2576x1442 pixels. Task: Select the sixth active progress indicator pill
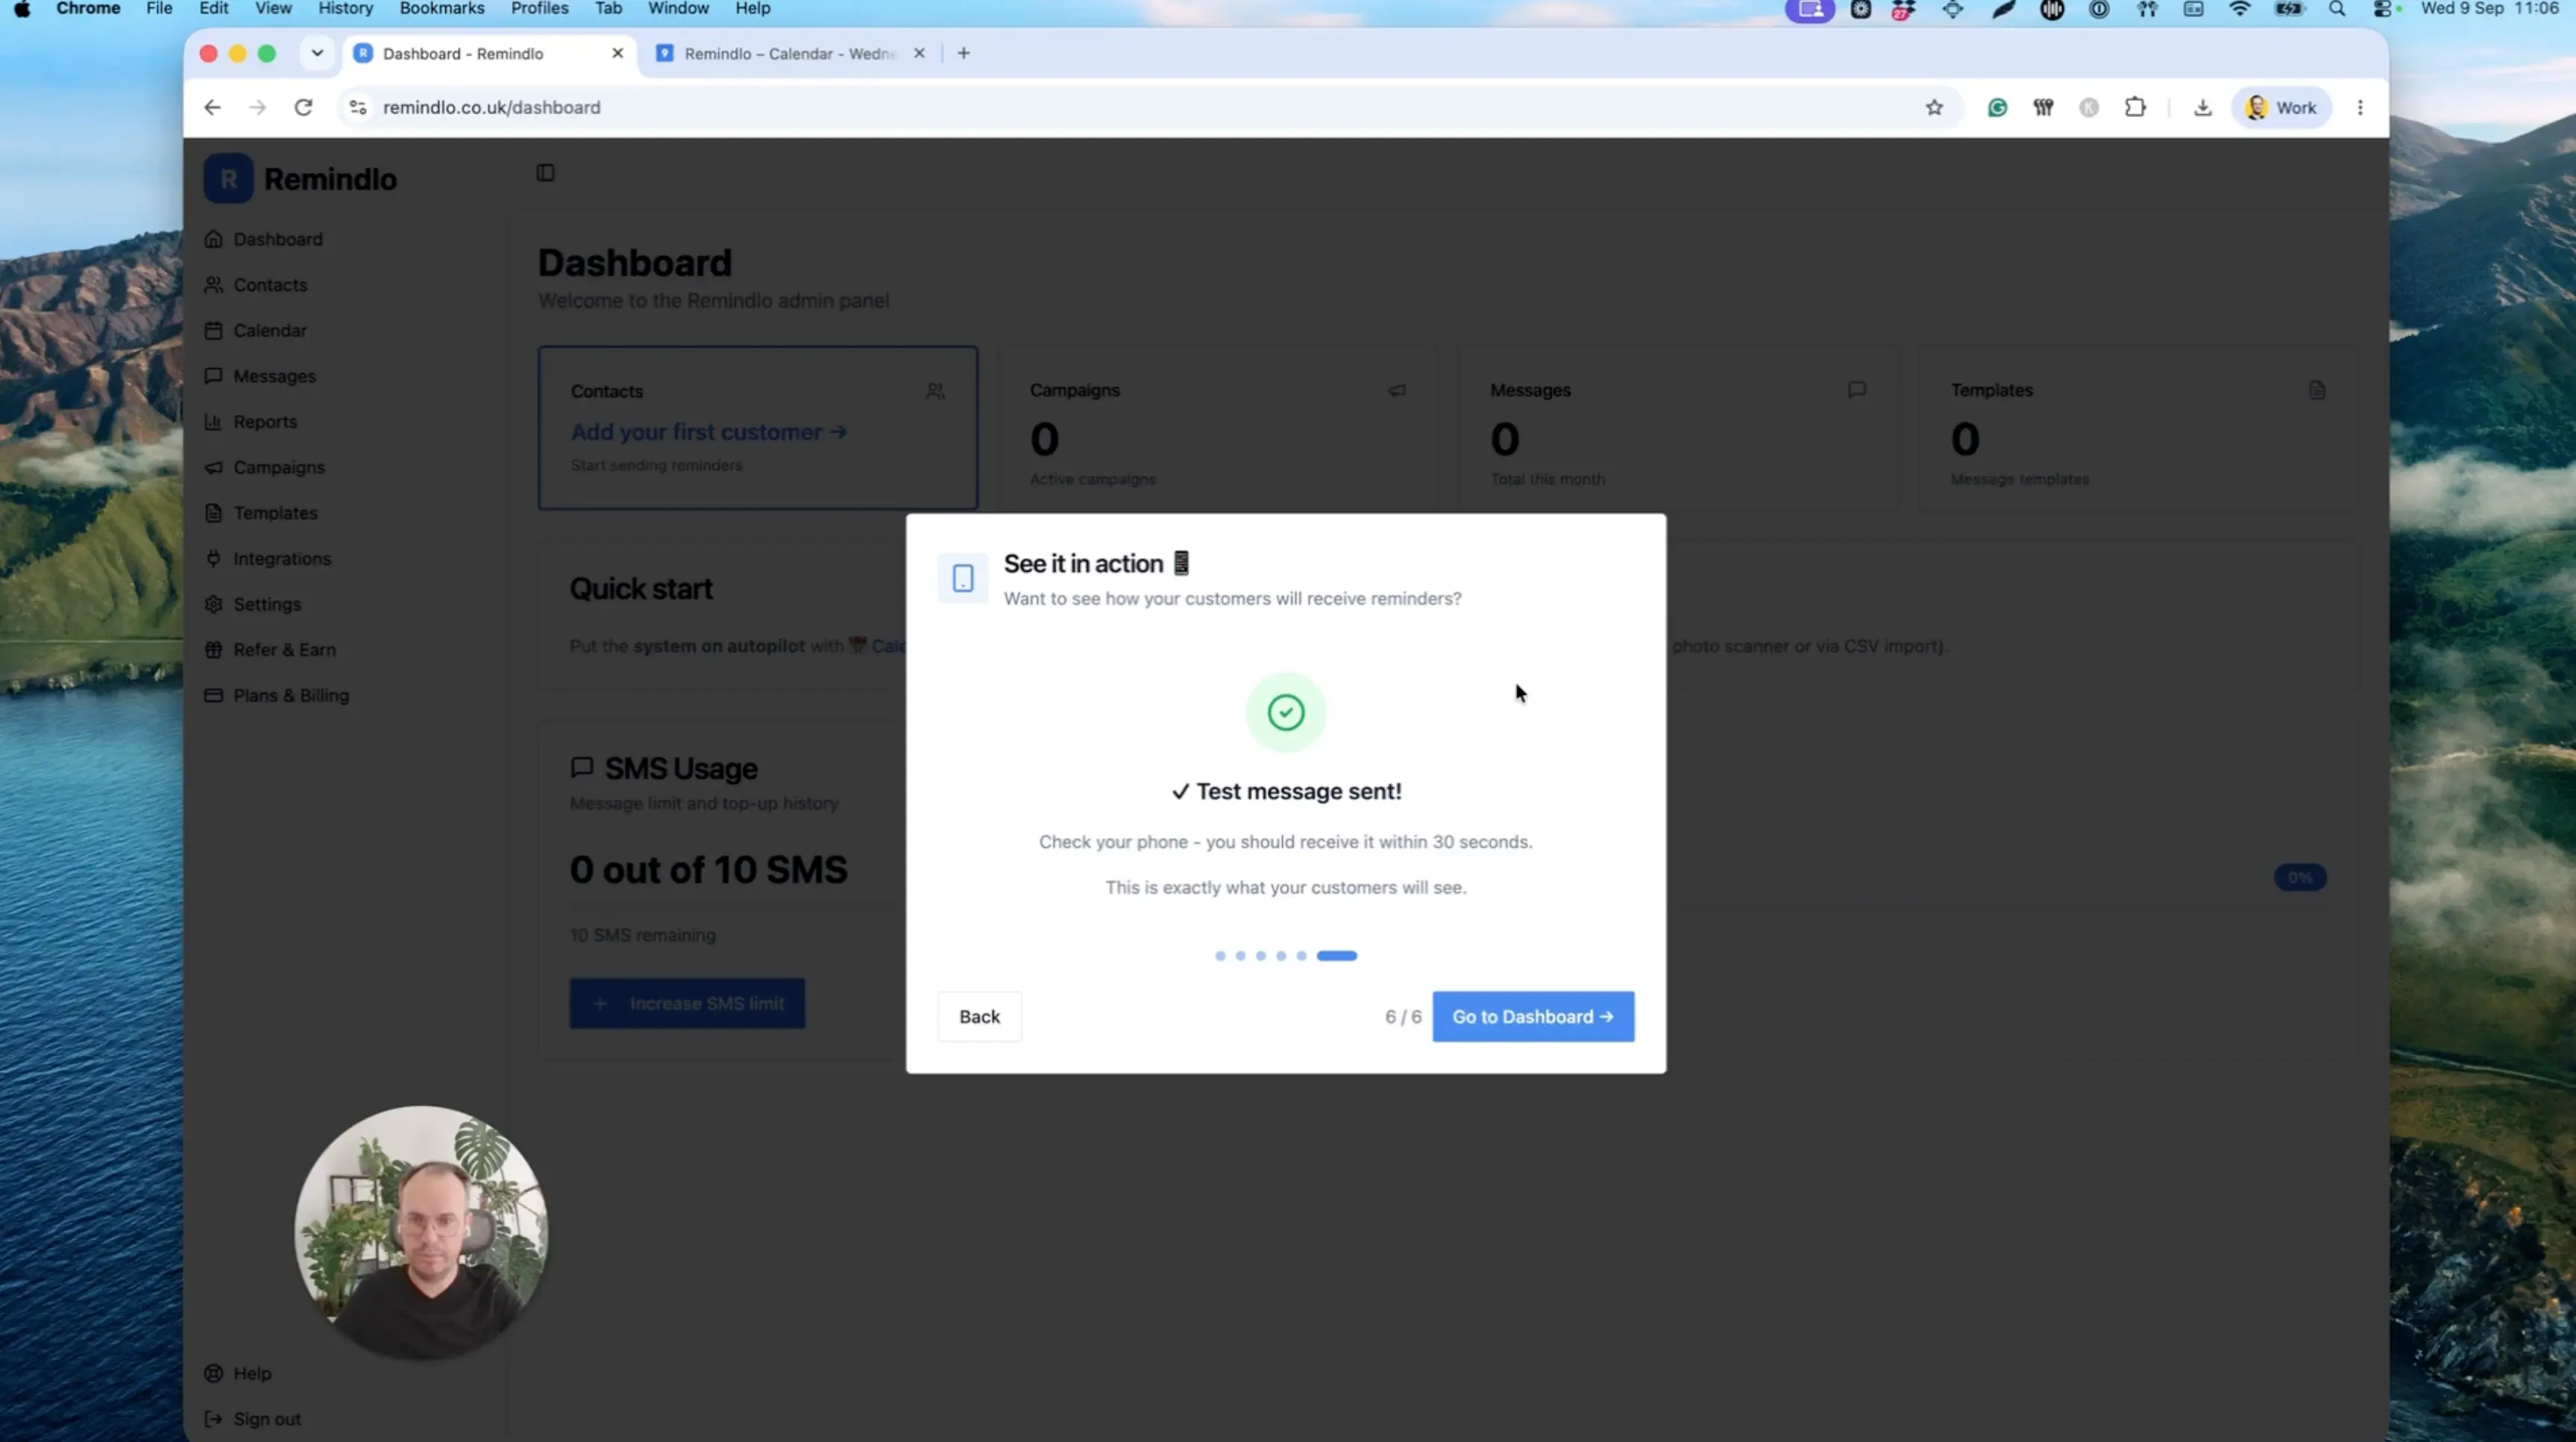pyautogui.click(x=1337, y=956)
